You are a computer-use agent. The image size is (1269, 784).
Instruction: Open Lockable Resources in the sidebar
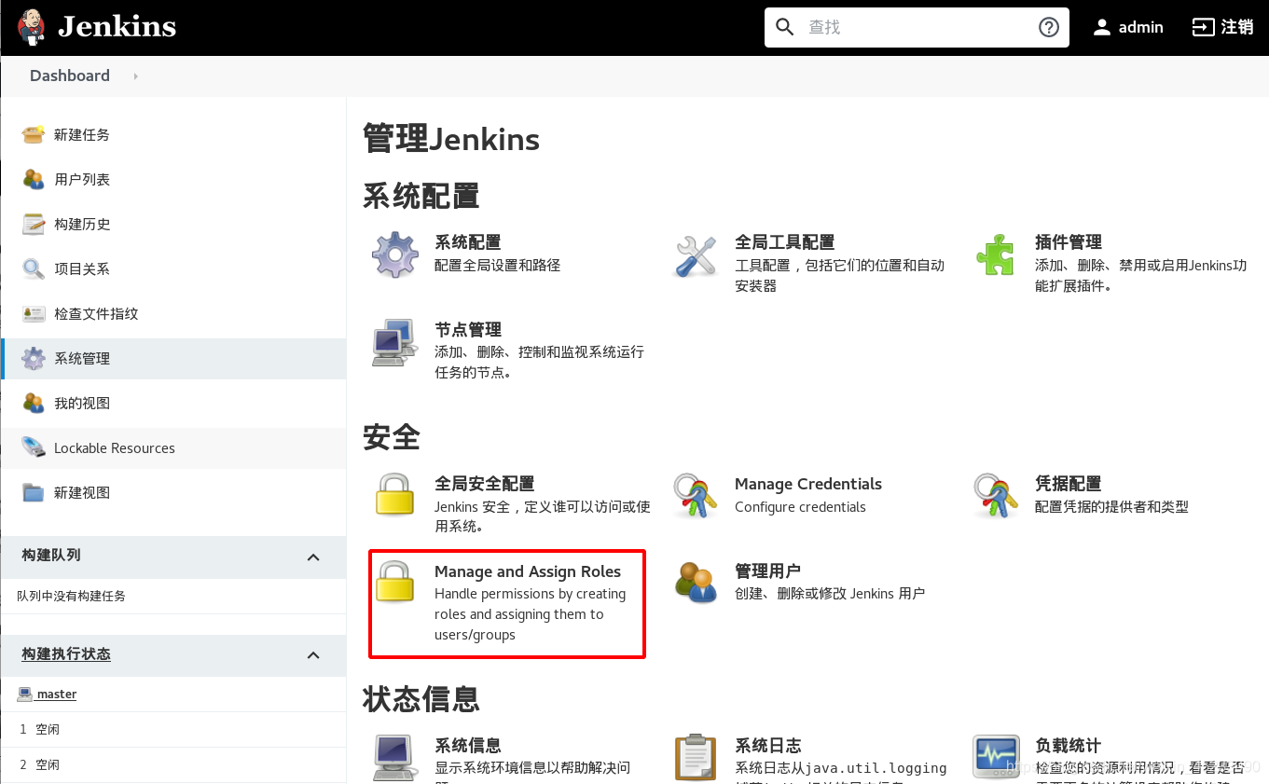click(x=115, y=447)
